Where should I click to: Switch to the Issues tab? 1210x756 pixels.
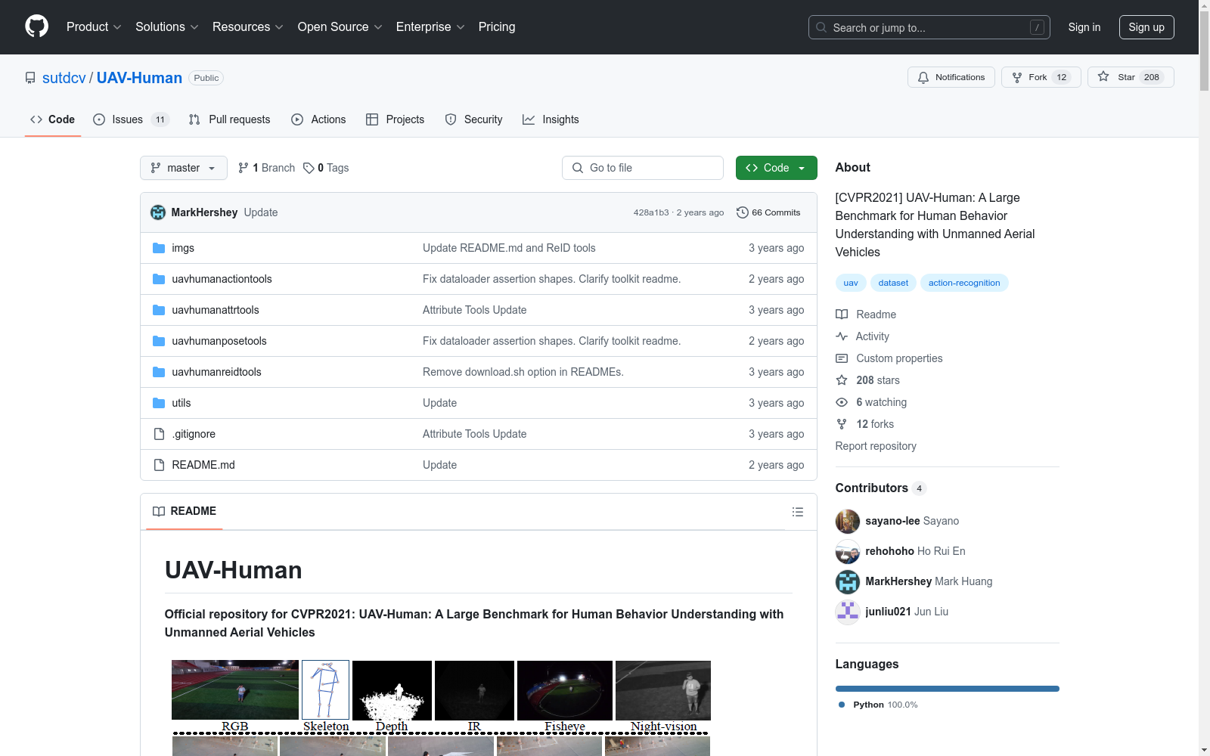(131, 119)
